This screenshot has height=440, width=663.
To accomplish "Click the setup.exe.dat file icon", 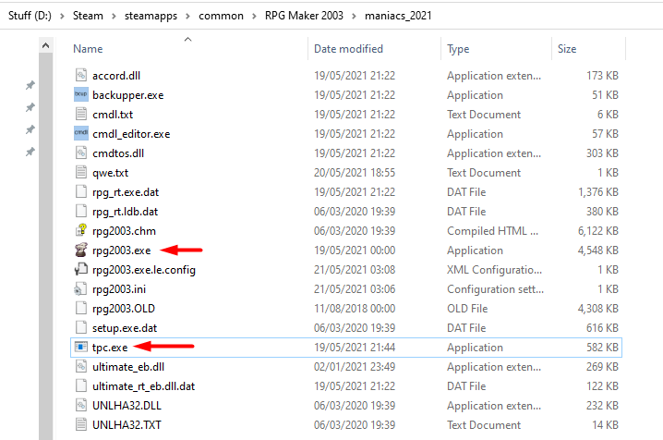I will click(x=80, y=328).
